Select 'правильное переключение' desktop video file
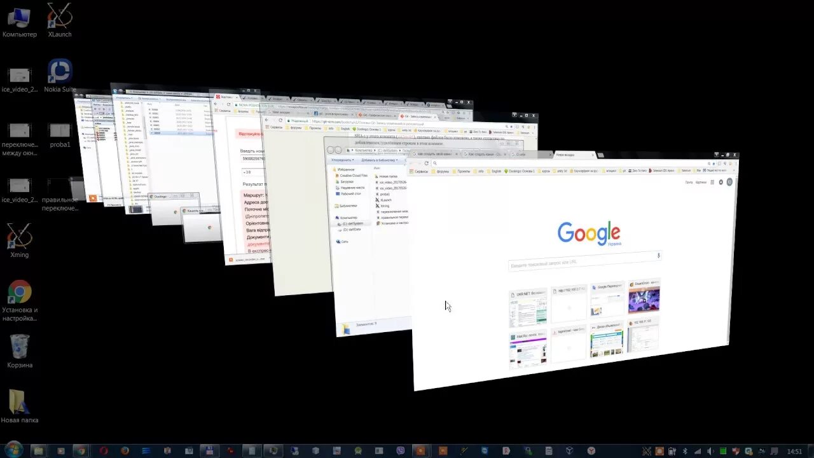814x458 pixels. pos(60,195)
